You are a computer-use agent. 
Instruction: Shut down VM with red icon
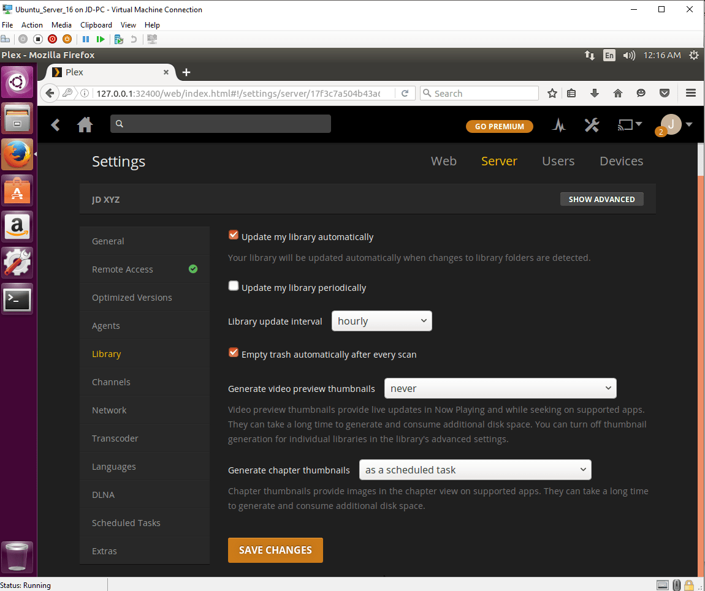pyautogui.click(x=53, y=39)
